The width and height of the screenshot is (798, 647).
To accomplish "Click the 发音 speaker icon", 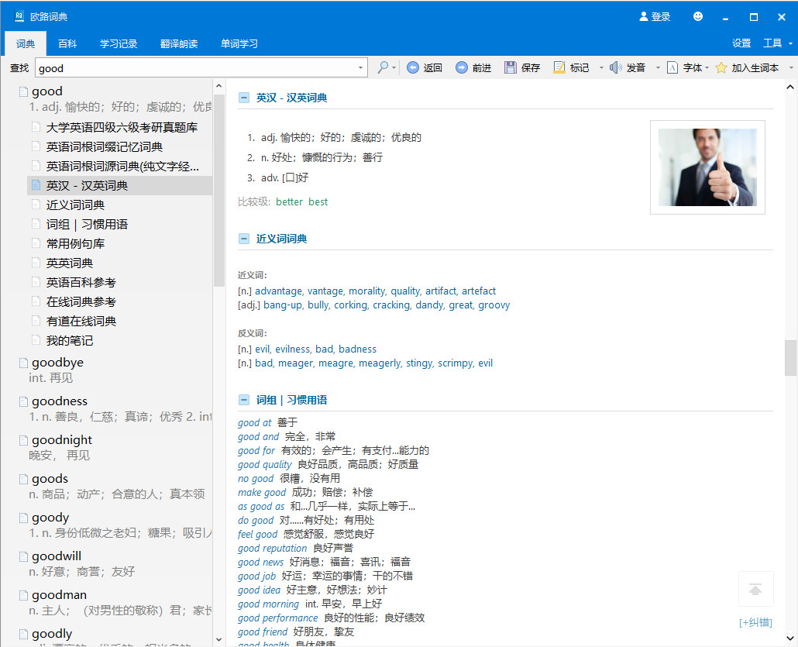I will [616, 67].
